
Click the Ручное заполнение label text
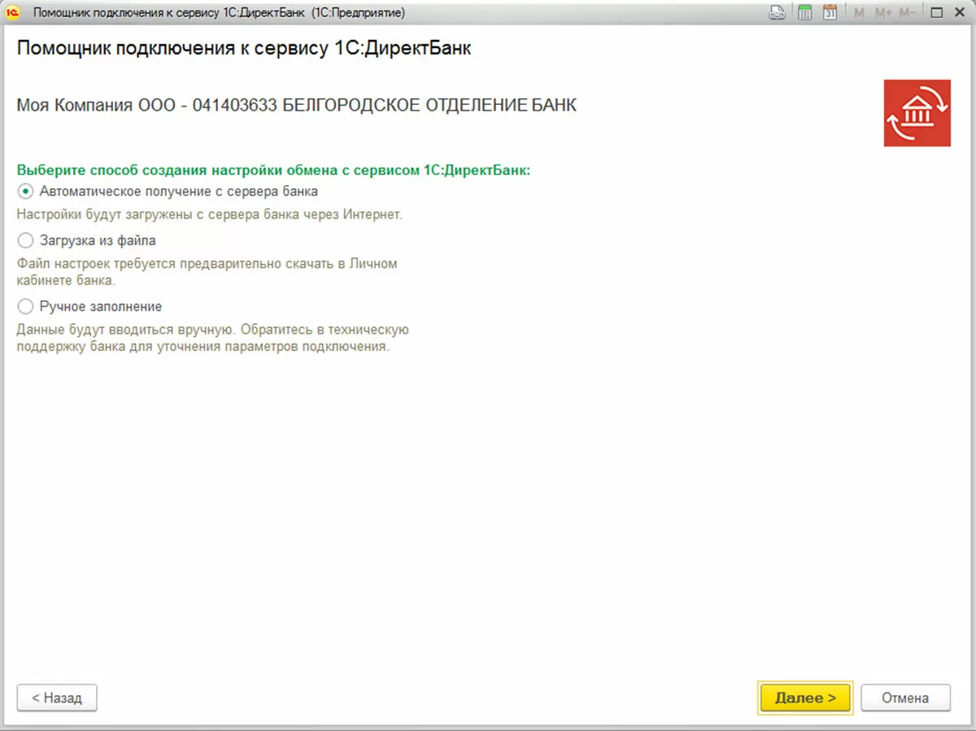click(x=101, y=307)
